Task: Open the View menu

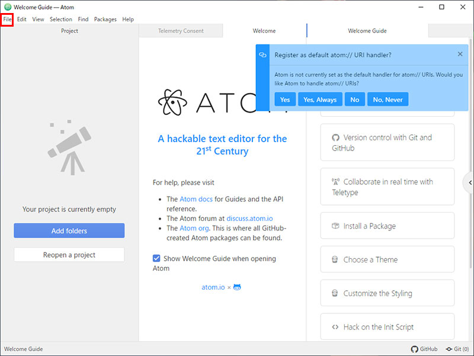Action: tap(38, 20)
